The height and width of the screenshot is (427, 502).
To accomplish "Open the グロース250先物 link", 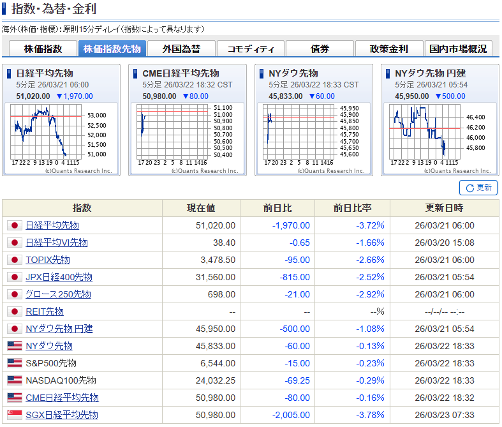I will tap(58, 294).
